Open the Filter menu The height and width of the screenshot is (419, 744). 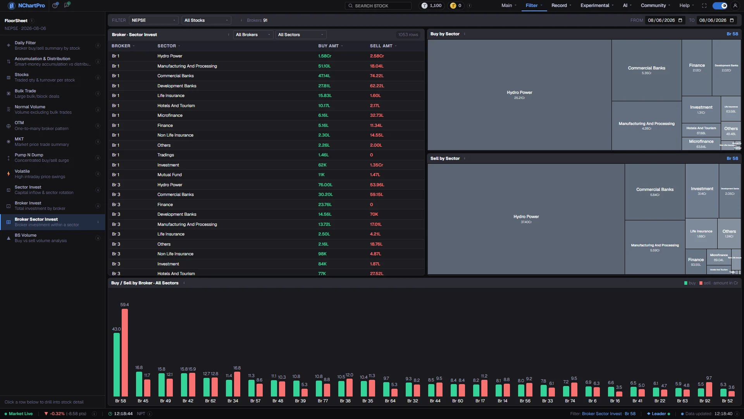(x=534, y=5)
